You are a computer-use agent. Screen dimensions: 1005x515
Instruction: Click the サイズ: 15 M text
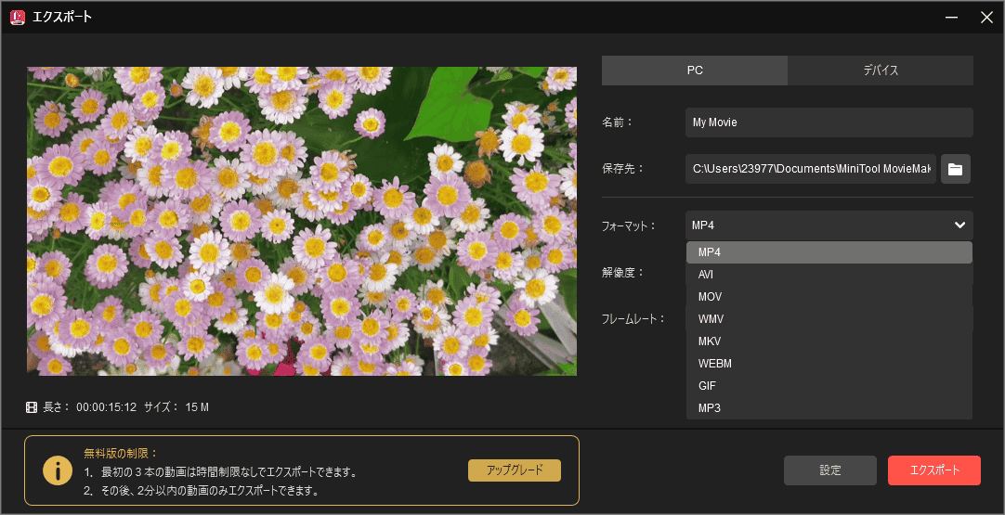[x=176, y=407]
